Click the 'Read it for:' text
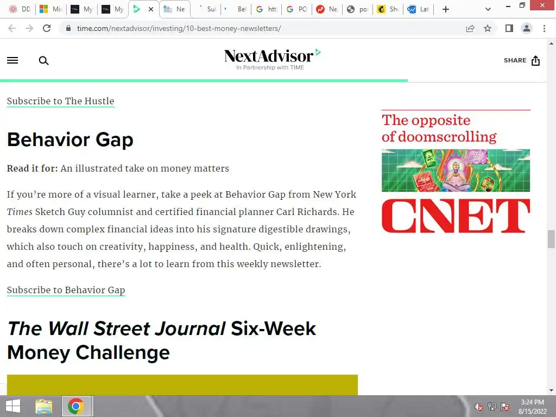 (x=32, y=168)
